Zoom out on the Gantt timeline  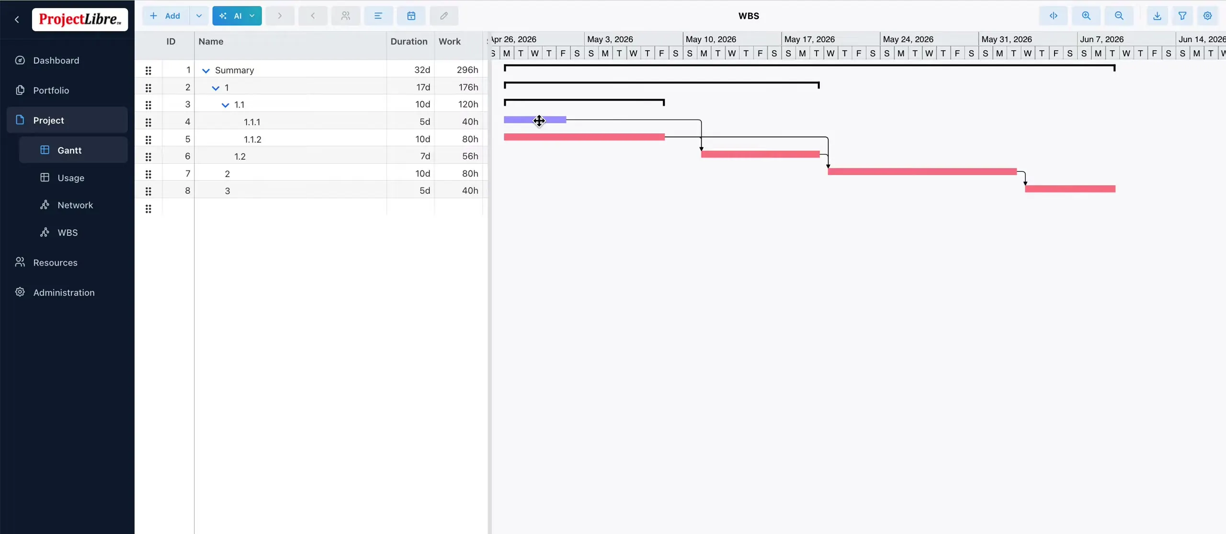click(1119, 16)
